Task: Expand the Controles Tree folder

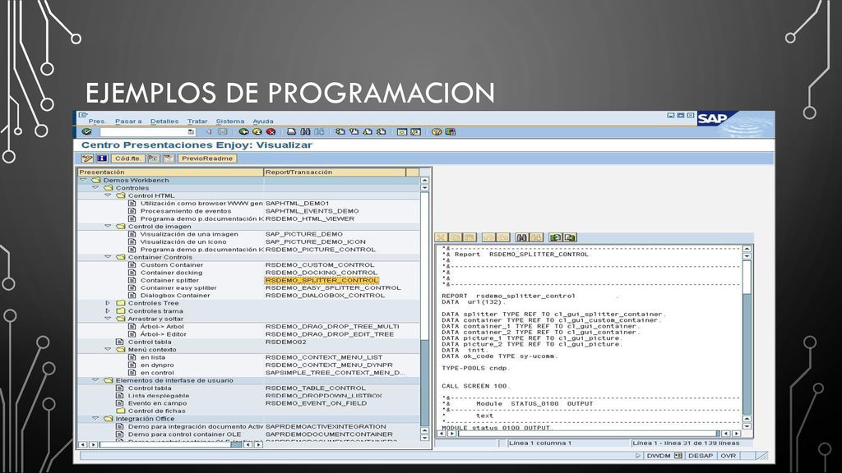Action: tap(108, 303)
